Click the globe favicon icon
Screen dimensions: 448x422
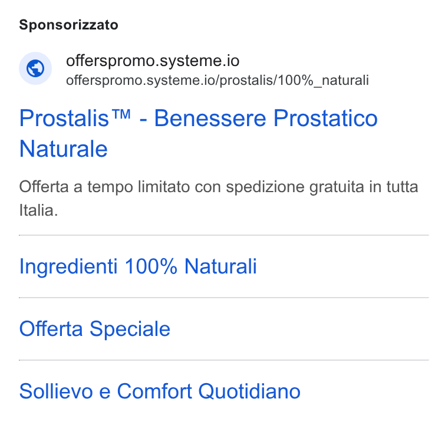(35, 68)
